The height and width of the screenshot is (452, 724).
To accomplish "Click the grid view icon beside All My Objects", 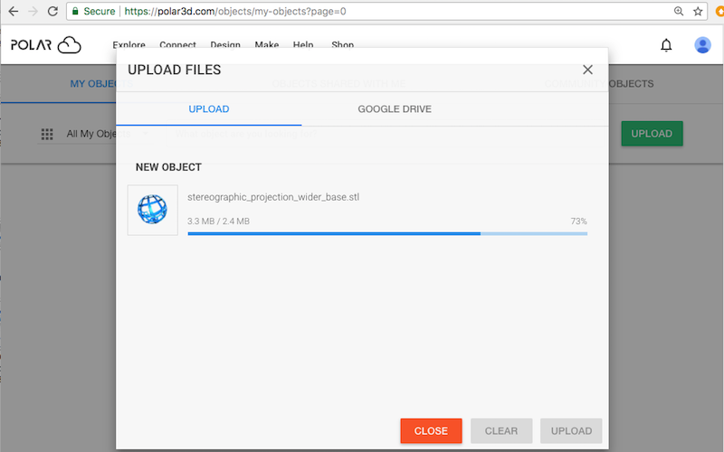I will point(47,134).
